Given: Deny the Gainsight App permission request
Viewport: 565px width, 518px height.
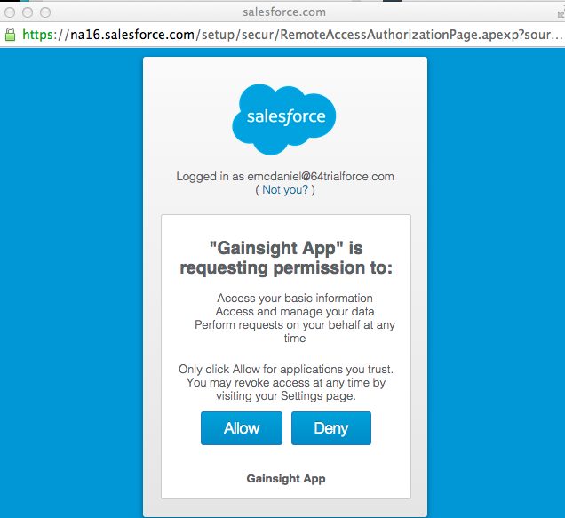Looking at the screenshot, I should 331,428.
